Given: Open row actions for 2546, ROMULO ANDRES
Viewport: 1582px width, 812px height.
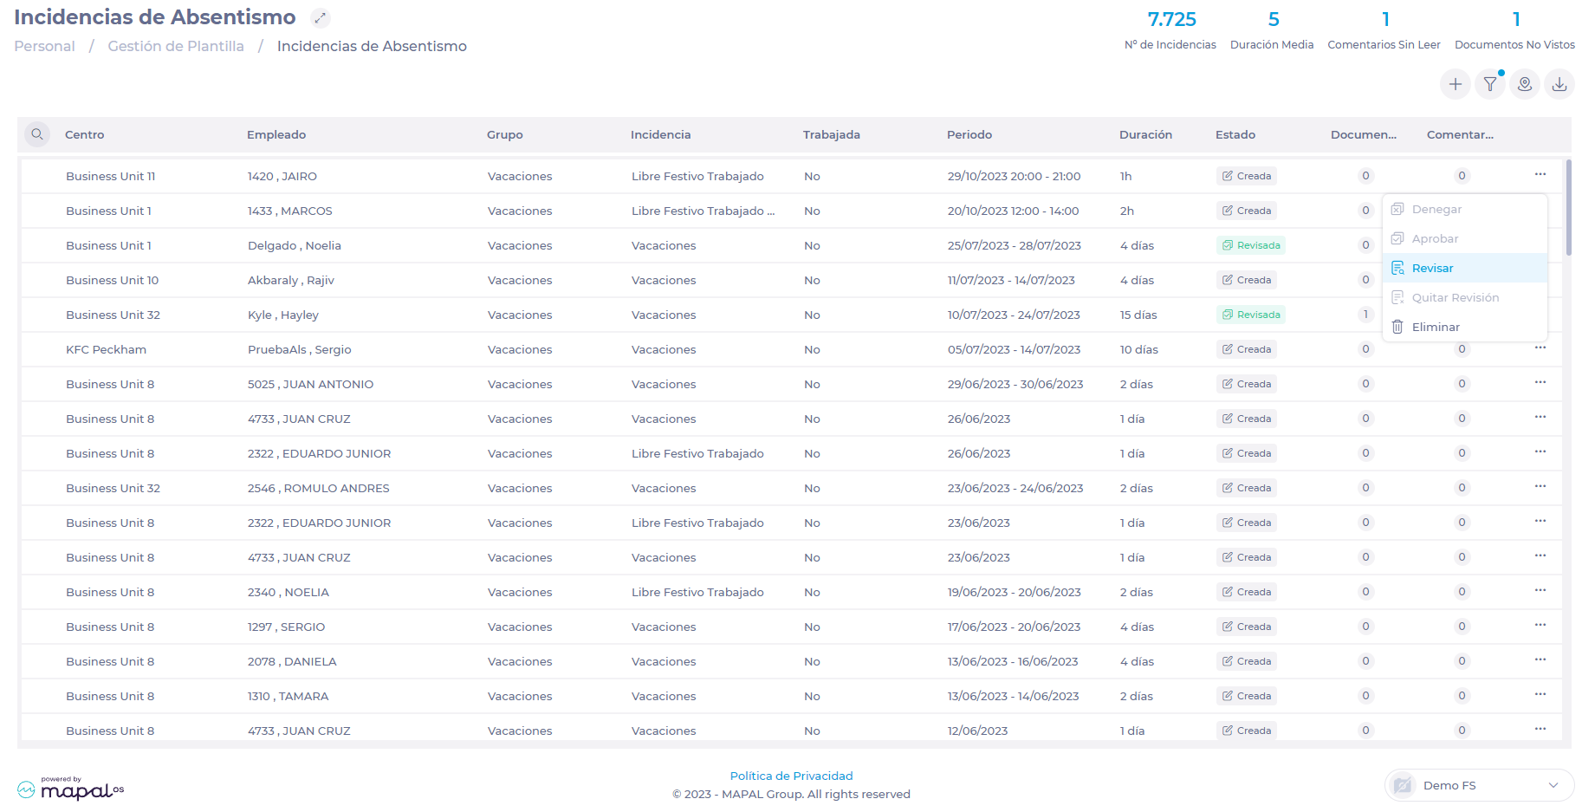Looking at the screenshot, I should pos(1540,486).
